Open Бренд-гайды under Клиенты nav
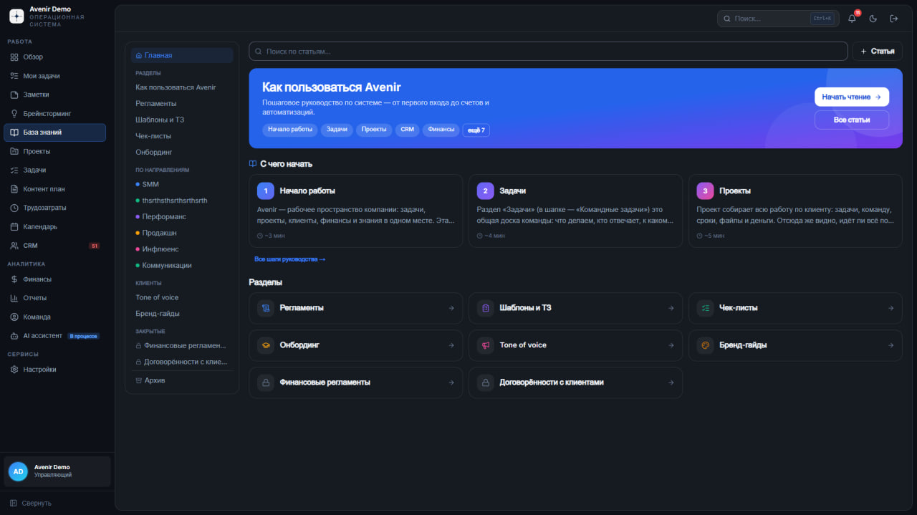Image resolution: width=917 pixels, height=515 pixels. click(182, 314)
